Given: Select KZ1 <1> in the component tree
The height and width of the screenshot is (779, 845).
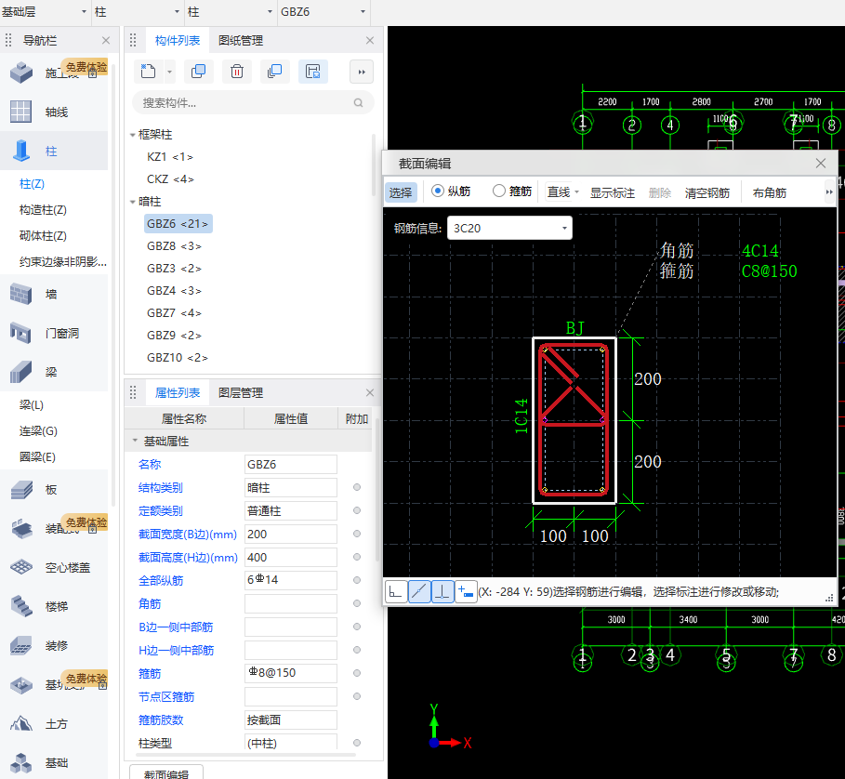Looking at the screenshot, I should [170, 157].
